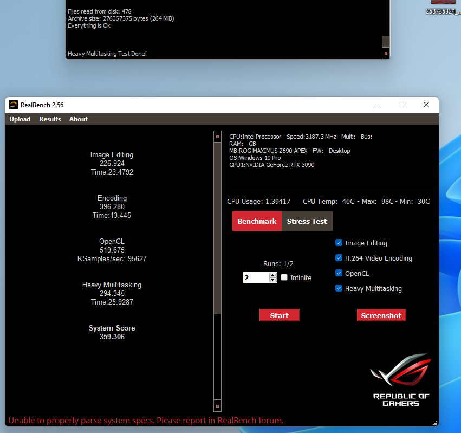Uncheck the Image Editing checkbox

[339, 243]
